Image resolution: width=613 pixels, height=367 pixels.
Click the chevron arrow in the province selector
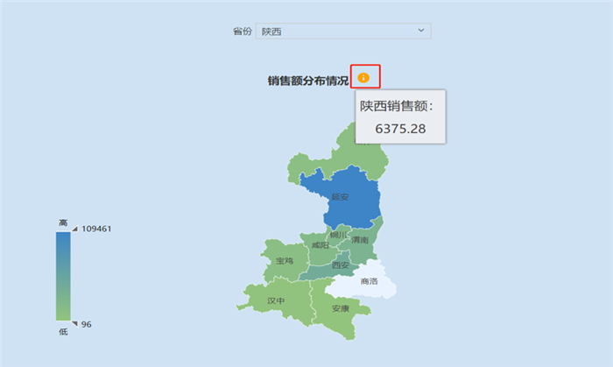[421, 32]
